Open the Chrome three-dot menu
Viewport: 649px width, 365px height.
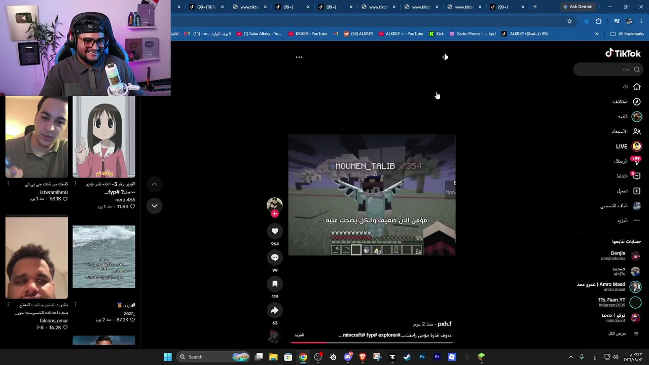(641, 21)
